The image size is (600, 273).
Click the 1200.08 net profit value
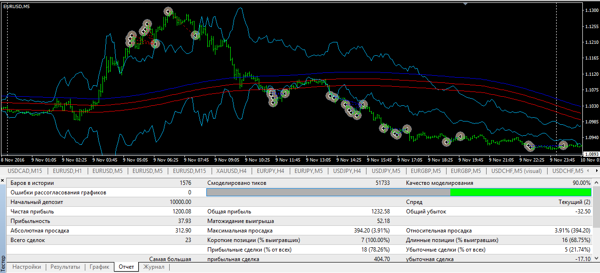point(182,212)
